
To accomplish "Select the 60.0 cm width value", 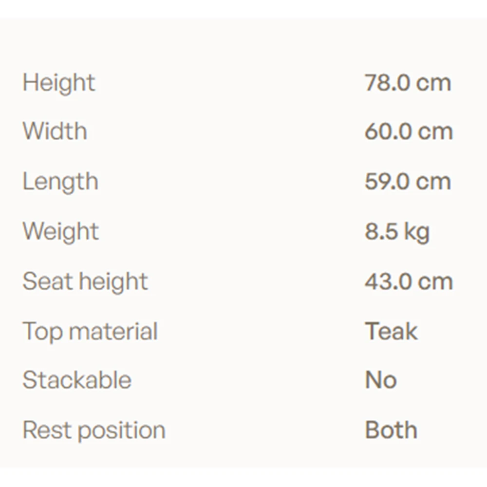I will click(409, 131).
